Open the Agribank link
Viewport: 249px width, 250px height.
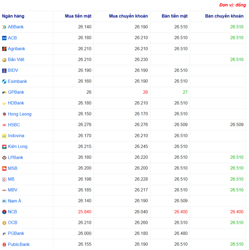coord(16,49)
